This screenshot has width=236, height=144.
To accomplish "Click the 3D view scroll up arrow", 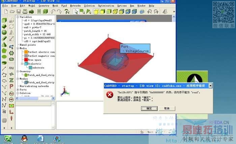I will [x=174, y=17].
